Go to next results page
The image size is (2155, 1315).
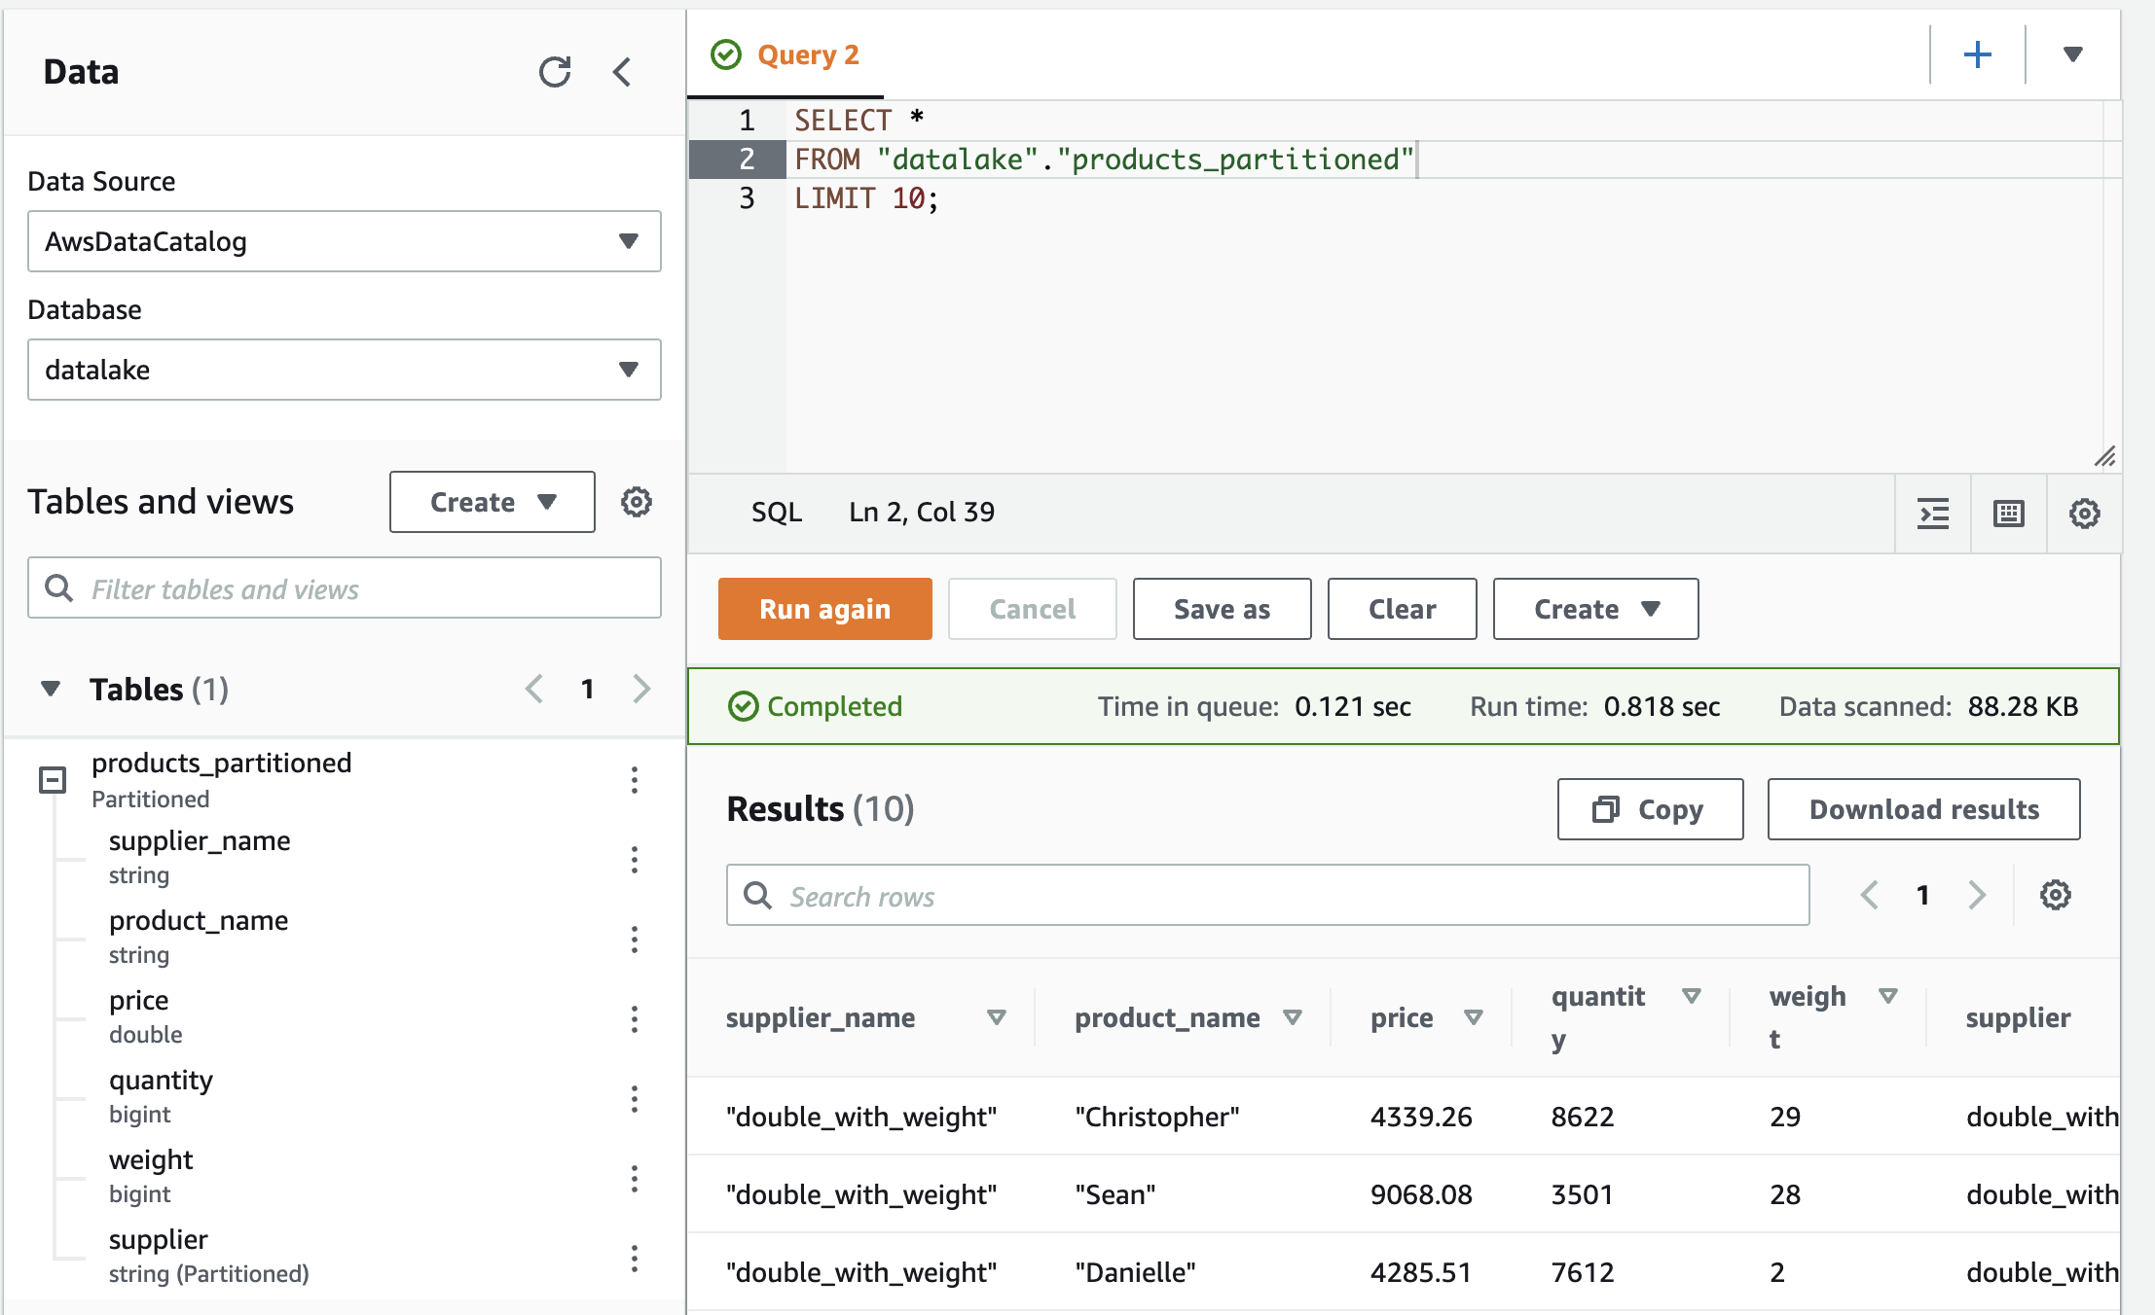coord(1976,895)
